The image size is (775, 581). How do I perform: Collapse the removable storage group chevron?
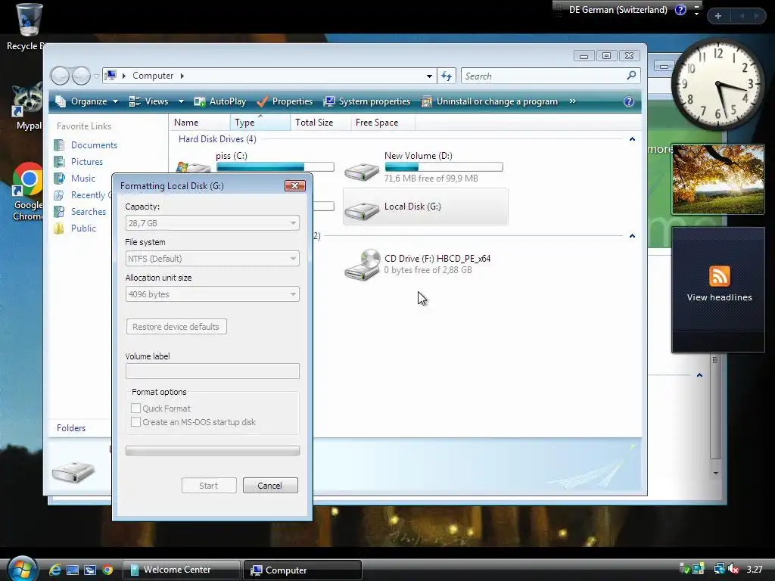632,236
